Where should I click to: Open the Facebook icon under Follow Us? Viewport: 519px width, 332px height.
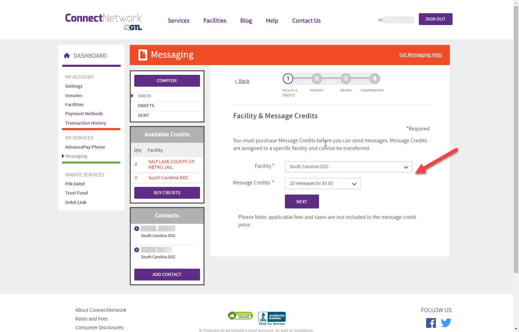(431, 323)
